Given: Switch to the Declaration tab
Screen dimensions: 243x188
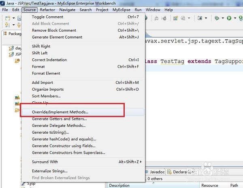Looking at the screenshot, I should click(x=181, y=172).
